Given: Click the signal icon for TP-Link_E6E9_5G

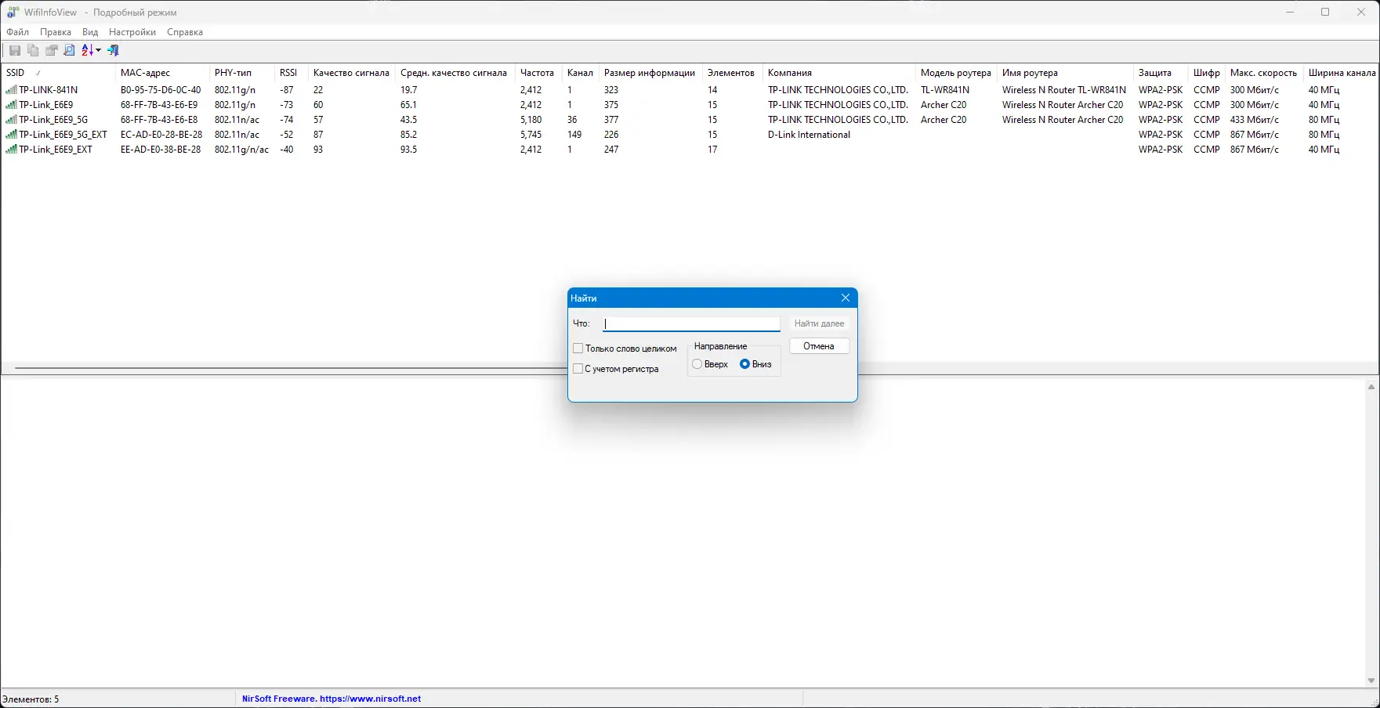Looking at the screenshot, I should [x=11, y=120].
